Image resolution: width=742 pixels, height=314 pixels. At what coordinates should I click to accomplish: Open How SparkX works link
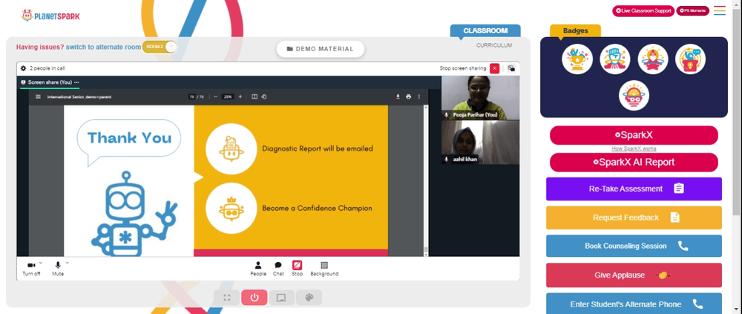click(x=634, y=148)
